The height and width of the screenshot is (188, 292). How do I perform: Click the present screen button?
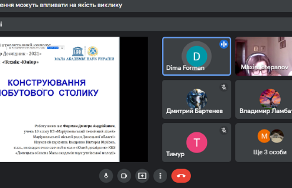(x=142, y=176)
